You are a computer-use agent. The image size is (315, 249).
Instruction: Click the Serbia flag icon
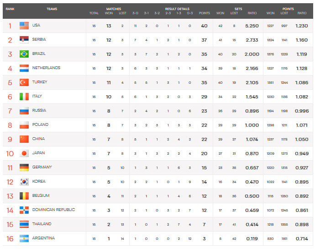coord(24,40)
